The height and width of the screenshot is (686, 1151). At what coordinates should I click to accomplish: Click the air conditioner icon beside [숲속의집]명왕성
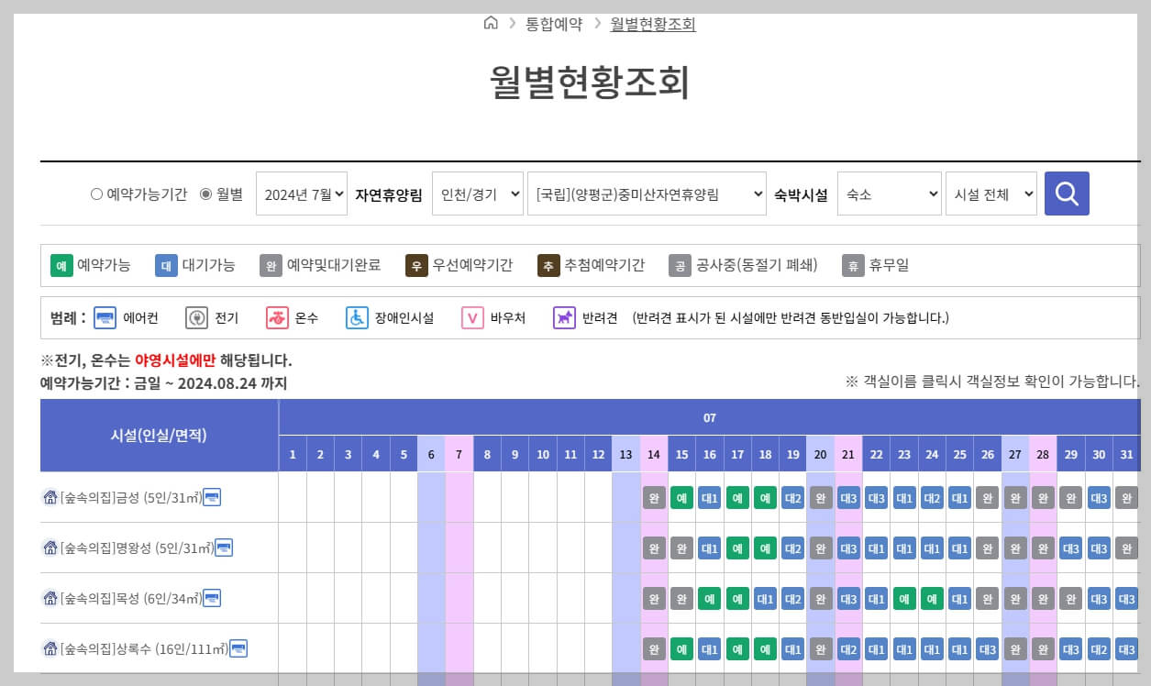tap(224, 548)
